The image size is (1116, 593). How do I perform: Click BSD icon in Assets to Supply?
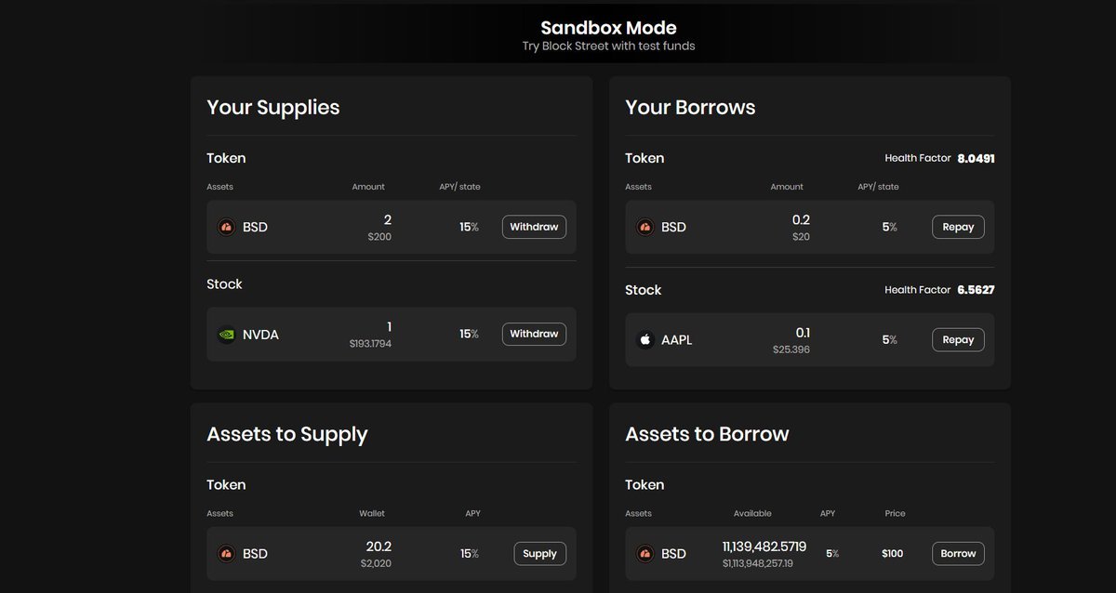226,554
